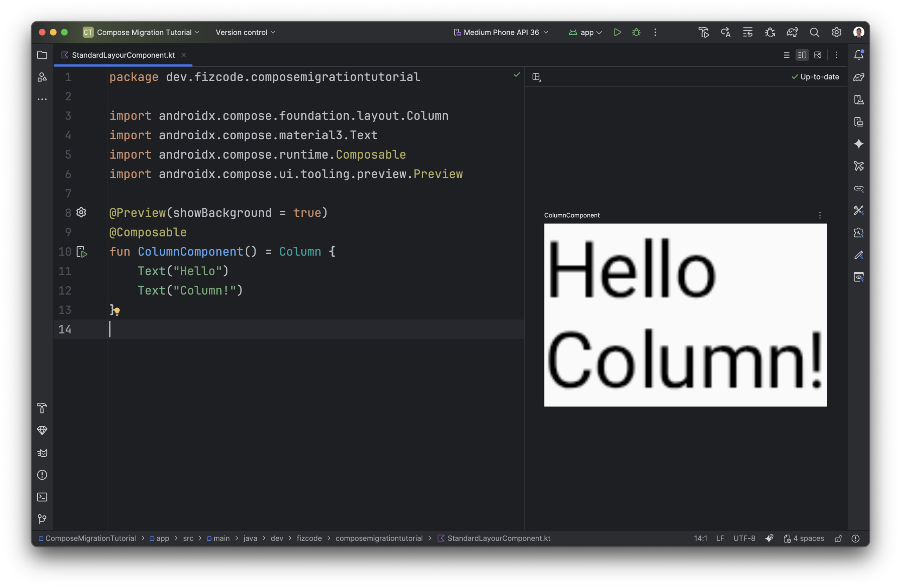
Task: Open Notifications bell icon
Action: [859, 55]
